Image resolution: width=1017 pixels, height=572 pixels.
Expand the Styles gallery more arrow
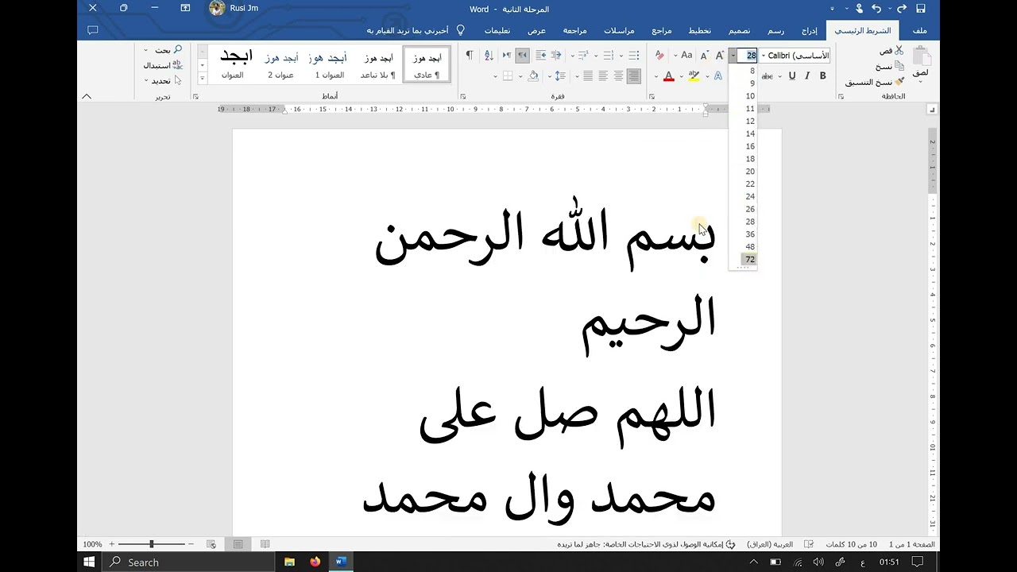203,78
